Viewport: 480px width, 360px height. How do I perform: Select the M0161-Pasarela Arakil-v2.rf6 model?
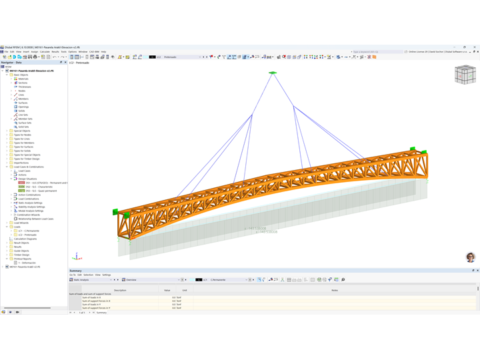[25, 267]
